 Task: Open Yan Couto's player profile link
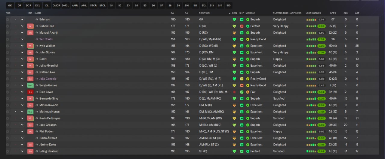(46, 39)
